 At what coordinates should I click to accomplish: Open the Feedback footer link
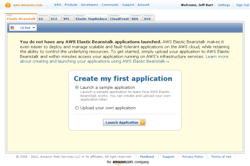click(147, 156)
